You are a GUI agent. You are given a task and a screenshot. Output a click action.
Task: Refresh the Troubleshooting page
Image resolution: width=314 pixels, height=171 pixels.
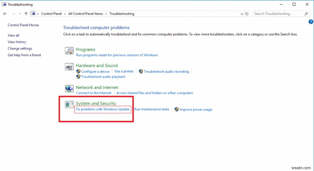pos(247,14)
